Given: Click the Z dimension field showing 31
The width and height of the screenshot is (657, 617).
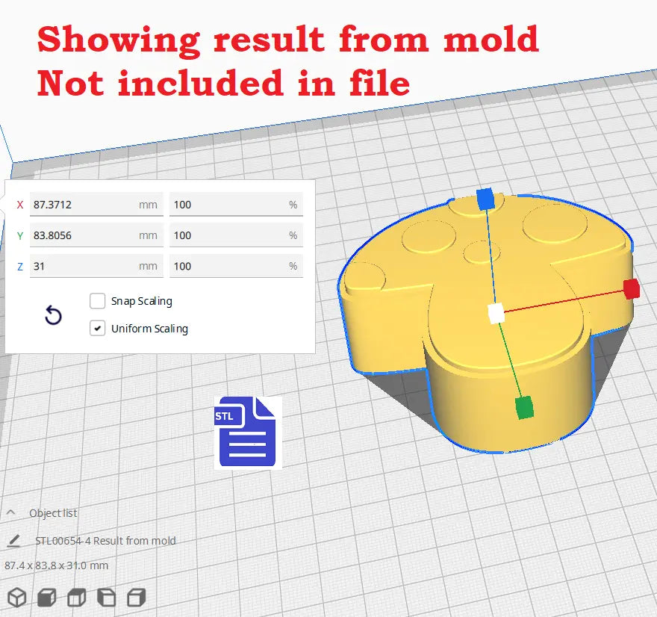Looking at the screenshot, I should (x=97, y=266).
